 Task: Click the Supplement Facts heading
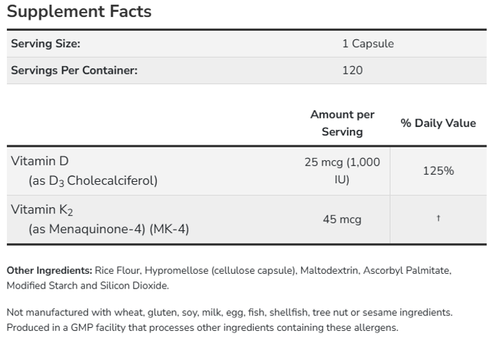click(79, 12)
